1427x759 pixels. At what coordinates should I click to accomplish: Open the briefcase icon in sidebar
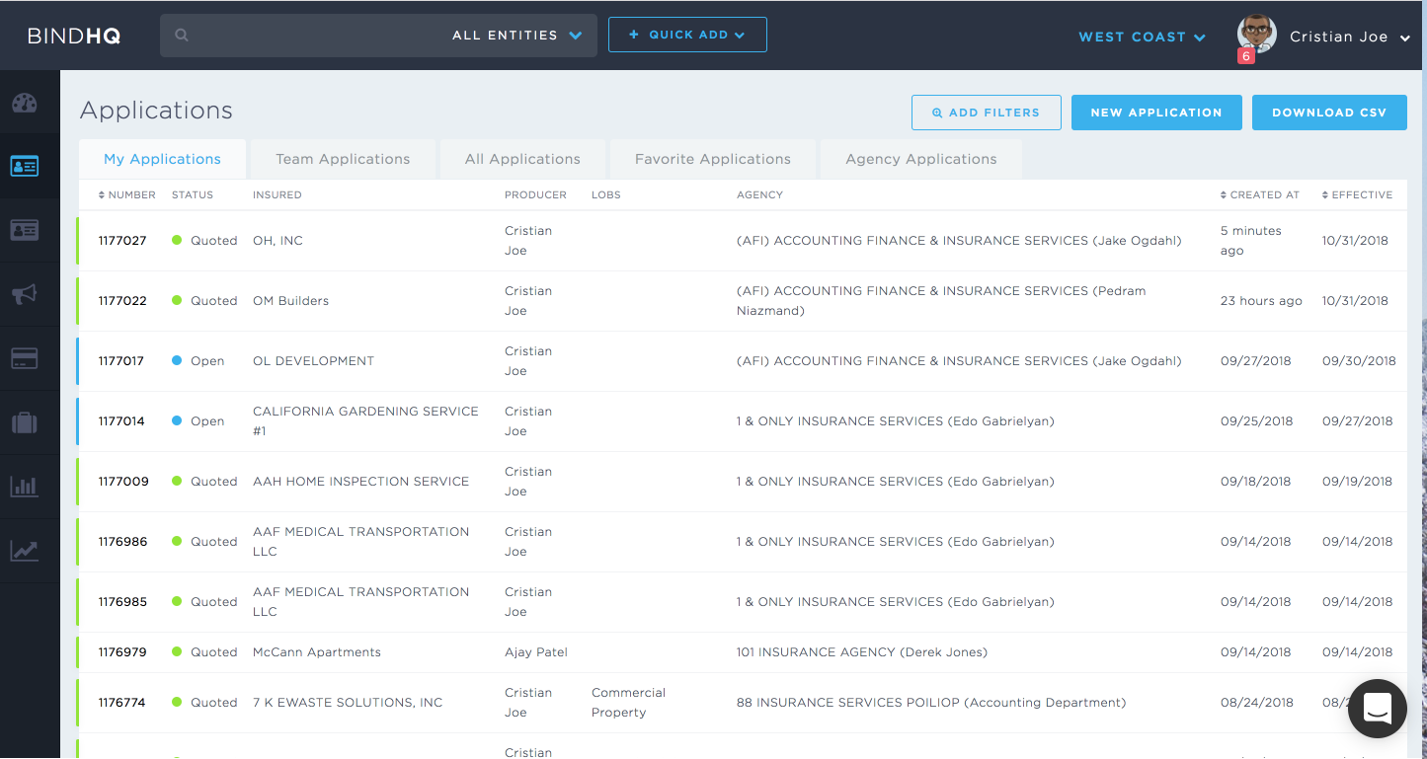click(x=25, y=422)
